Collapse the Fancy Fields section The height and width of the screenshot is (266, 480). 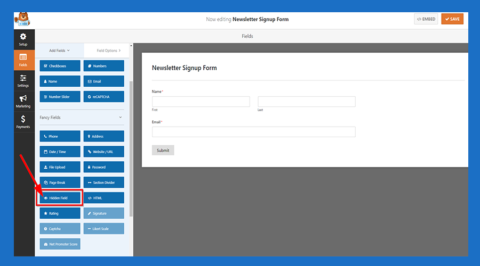(x=120, y=118)
